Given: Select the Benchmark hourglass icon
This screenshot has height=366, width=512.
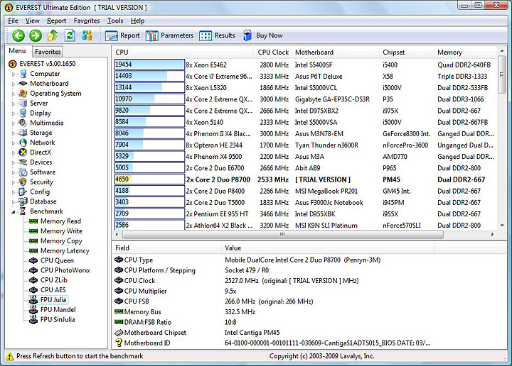Looking at the screenshot, I should click(x=23, y=211).
